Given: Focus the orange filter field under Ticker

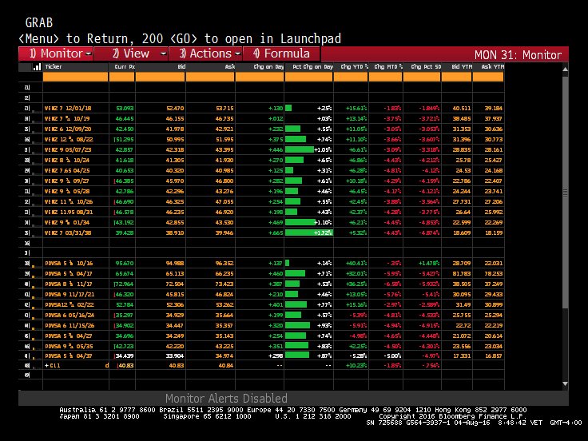Looking at the screenshot, I should [x=75, y=77].
